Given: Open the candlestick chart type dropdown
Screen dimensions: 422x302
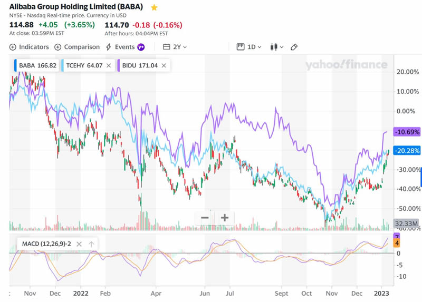Looking at the screenshot, I should (x=276, y=47).
